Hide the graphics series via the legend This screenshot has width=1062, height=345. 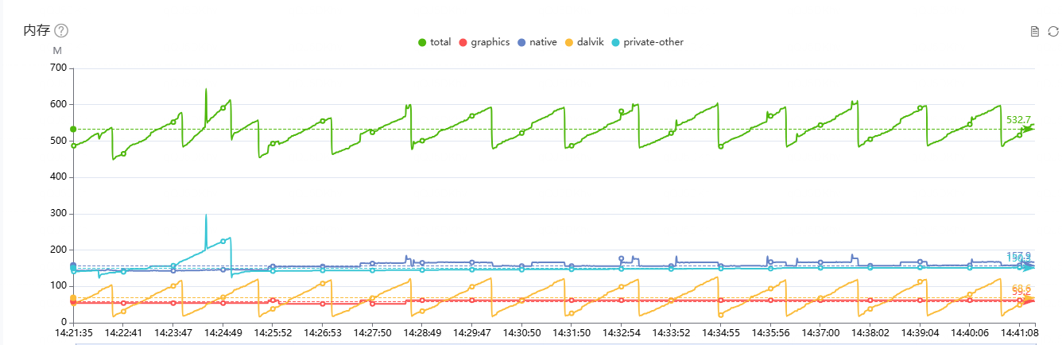[483, 42]
